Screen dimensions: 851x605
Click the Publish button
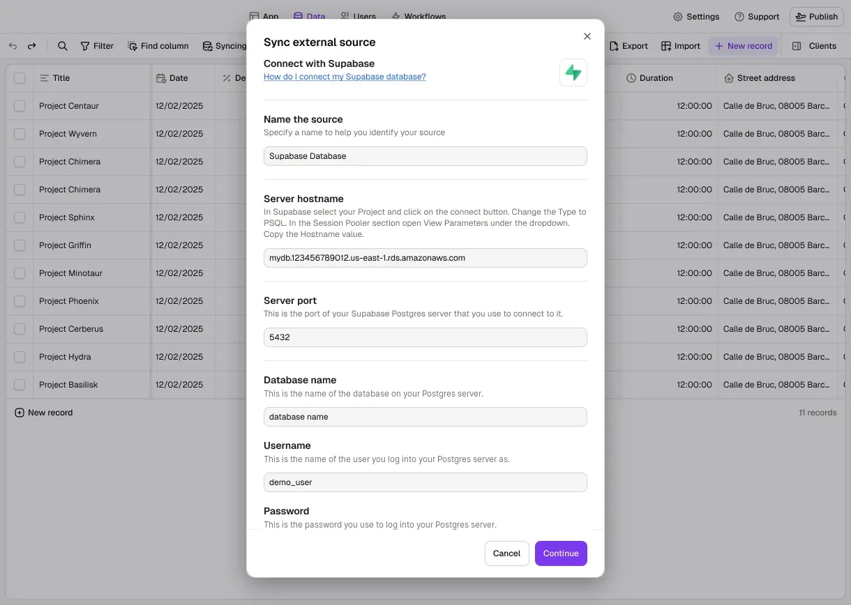[x=817, y=17]
